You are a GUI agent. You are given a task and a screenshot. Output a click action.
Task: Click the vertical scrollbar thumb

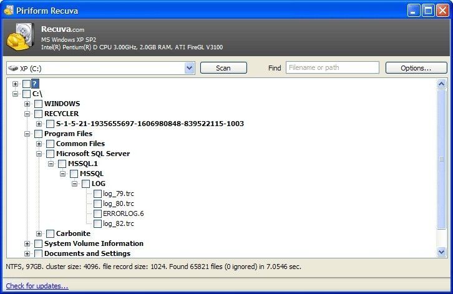[441, 159]
